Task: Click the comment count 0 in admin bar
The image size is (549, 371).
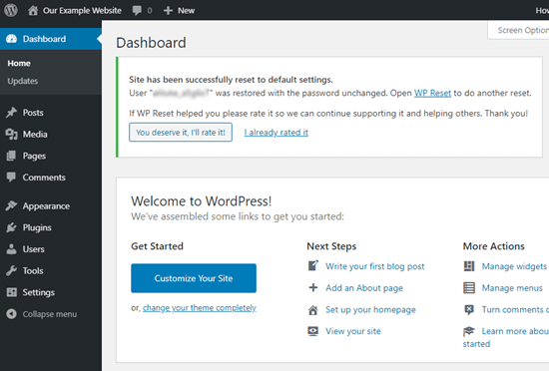Action: click(x=150, y=11)
